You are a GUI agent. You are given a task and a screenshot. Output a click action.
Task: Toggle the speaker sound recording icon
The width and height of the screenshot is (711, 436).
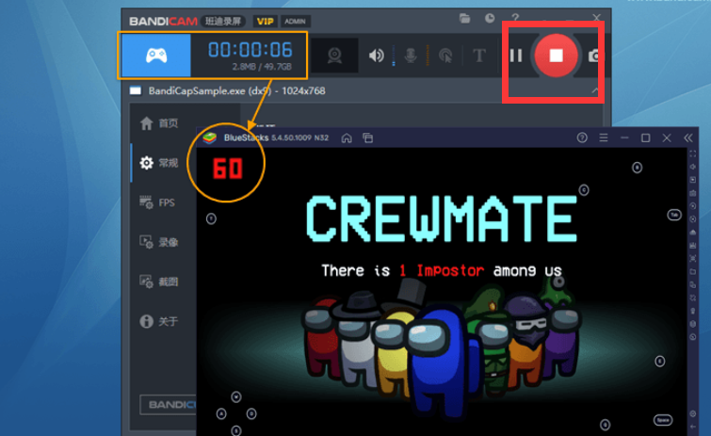376,56
